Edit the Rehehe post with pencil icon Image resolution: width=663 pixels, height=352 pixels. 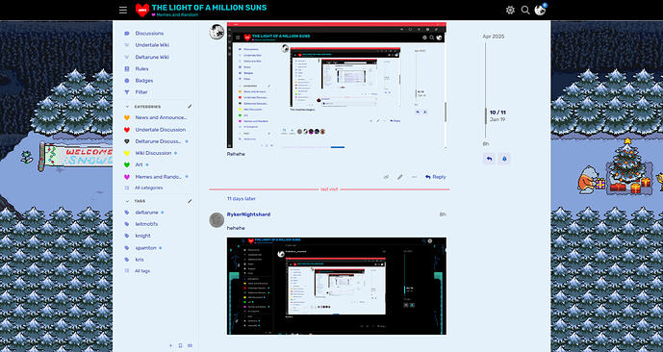click(400, 177)
